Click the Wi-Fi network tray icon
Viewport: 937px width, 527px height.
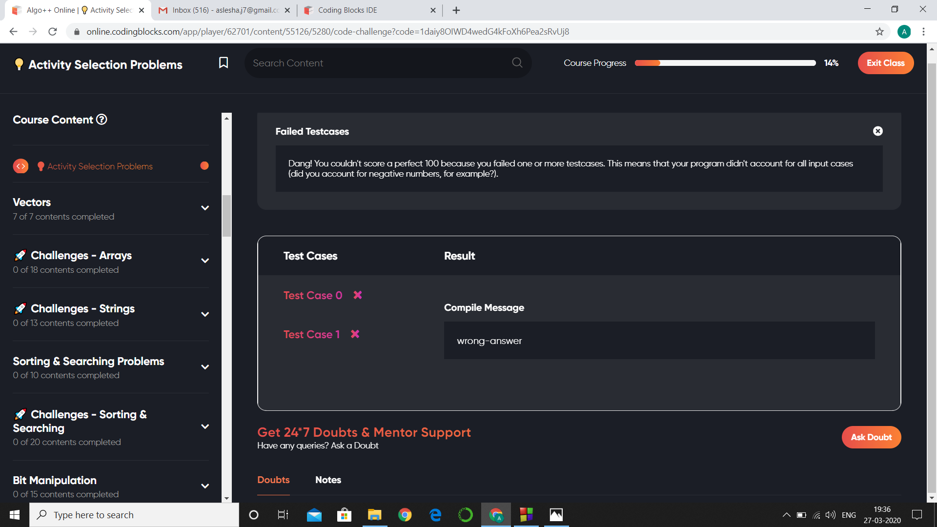click(x=816, y=515)
